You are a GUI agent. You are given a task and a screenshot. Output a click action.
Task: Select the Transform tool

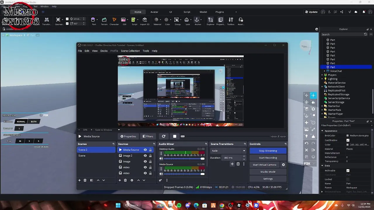click(x=46, y=21)
